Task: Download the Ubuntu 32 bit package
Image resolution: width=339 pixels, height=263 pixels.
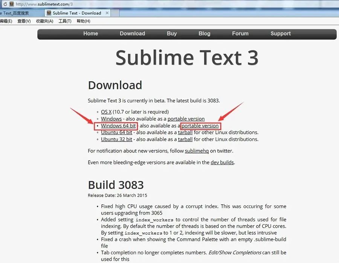Action: (x=116, y=139)
